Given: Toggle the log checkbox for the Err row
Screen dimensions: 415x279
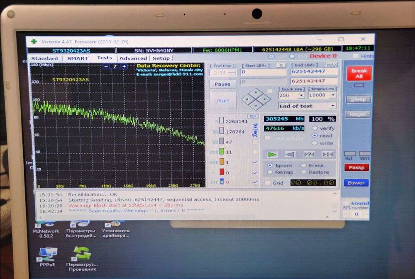Looking at the screenshot, I should 255,182.
